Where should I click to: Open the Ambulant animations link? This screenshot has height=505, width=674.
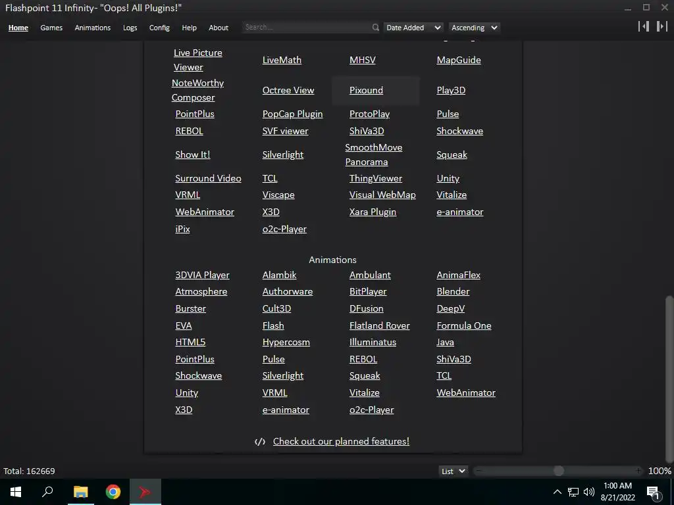[x=370, y=275]
